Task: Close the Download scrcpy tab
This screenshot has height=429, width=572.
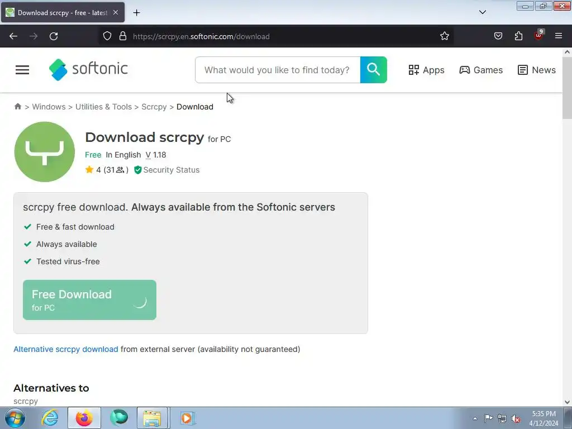Action: (116, 12)
